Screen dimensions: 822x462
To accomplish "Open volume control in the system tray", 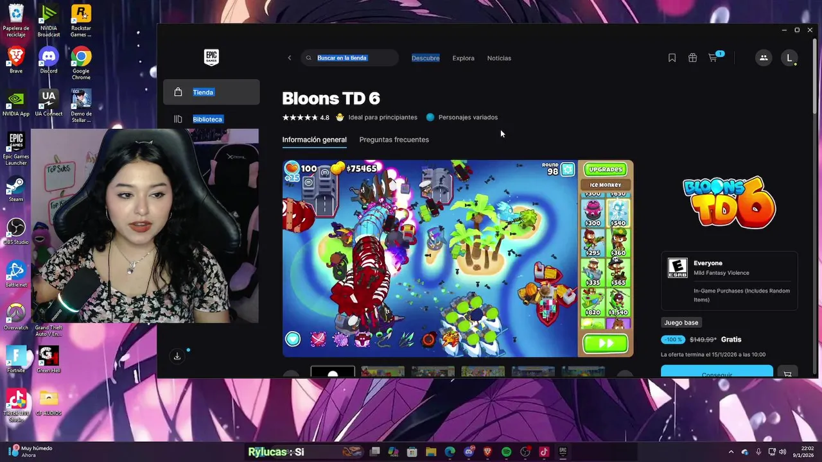I will [783, 452].
